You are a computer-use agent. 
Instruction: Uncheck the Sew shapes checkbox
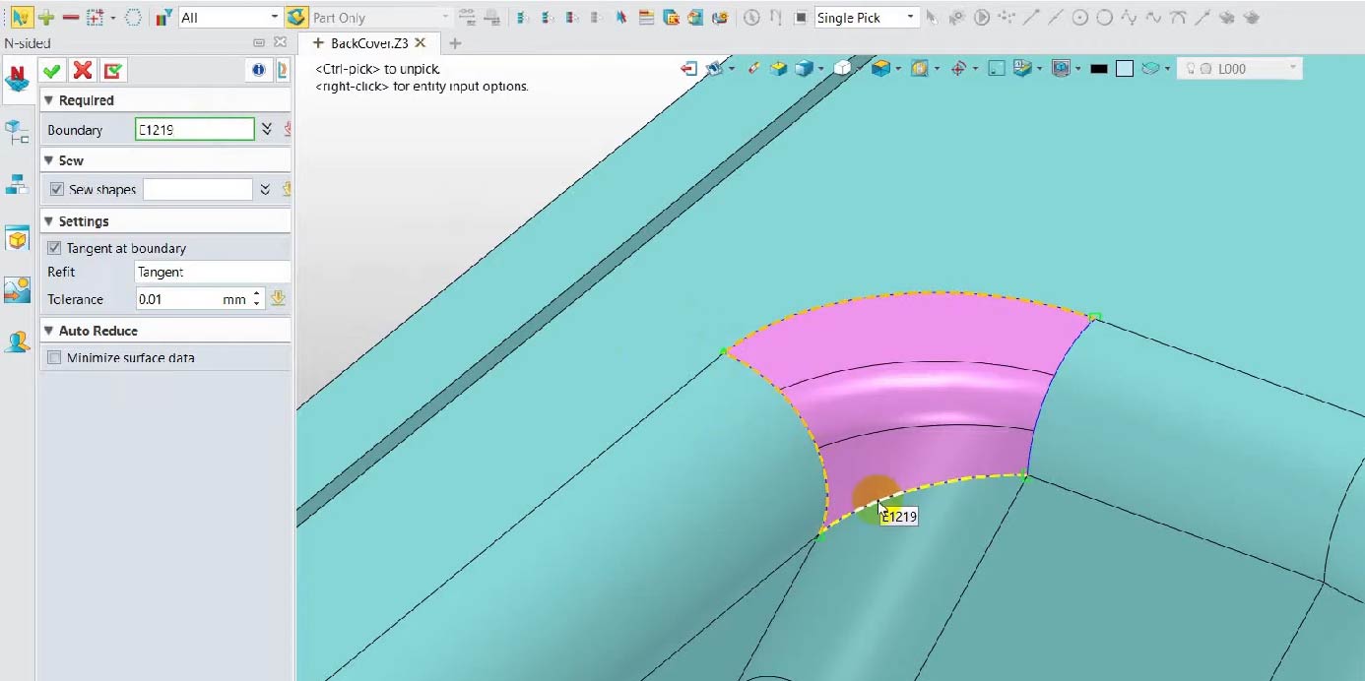click(x=56, y=189)
